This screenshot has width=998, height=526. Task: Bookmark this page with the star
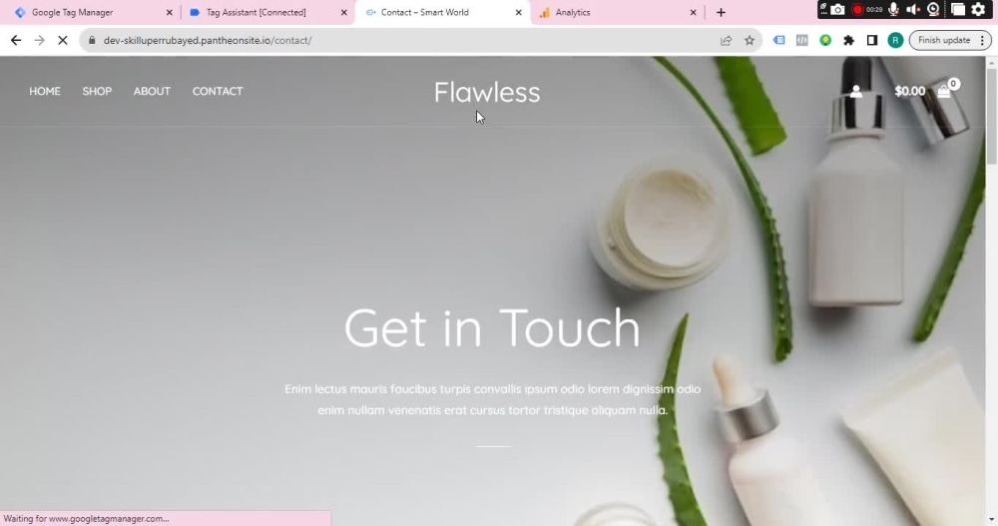[x=749, y=40]
